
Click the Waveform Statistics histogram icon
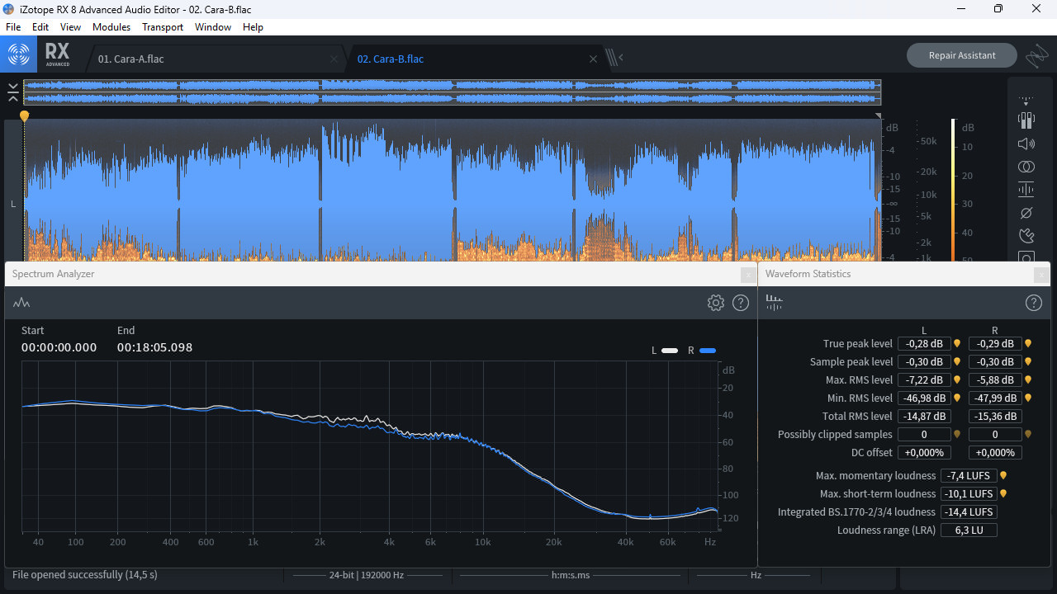[x=774, y=303]
